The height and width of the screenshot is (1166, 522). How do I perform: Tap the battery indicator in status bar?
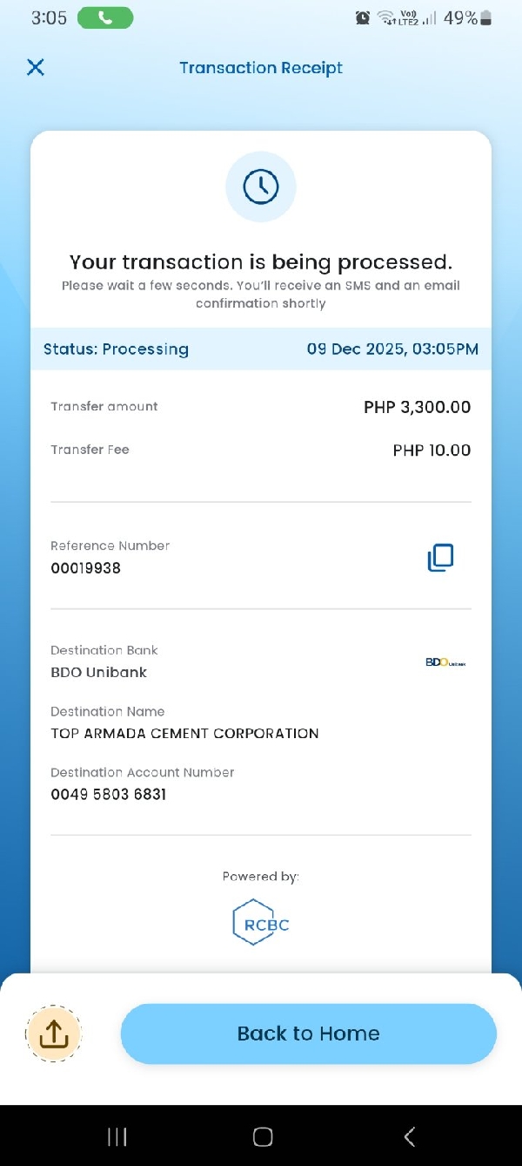point(486,17)
